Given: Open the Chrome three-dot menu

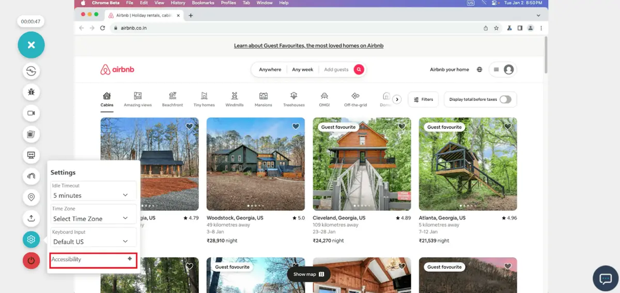Looking at the screenshot, I should [541, 28].
